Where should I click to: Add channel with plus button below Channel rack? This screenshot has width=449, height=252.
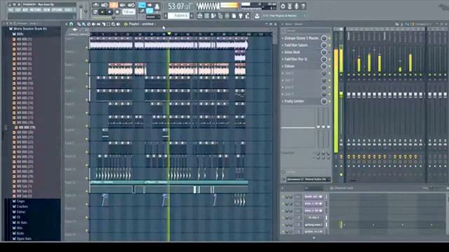coord(314,238)
